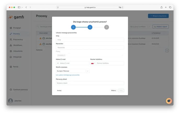Image resolution: width=180 pixels, height=114 pixels.
Task: Click the Jane Doe user avatar
Action: (x=10, y=101)
